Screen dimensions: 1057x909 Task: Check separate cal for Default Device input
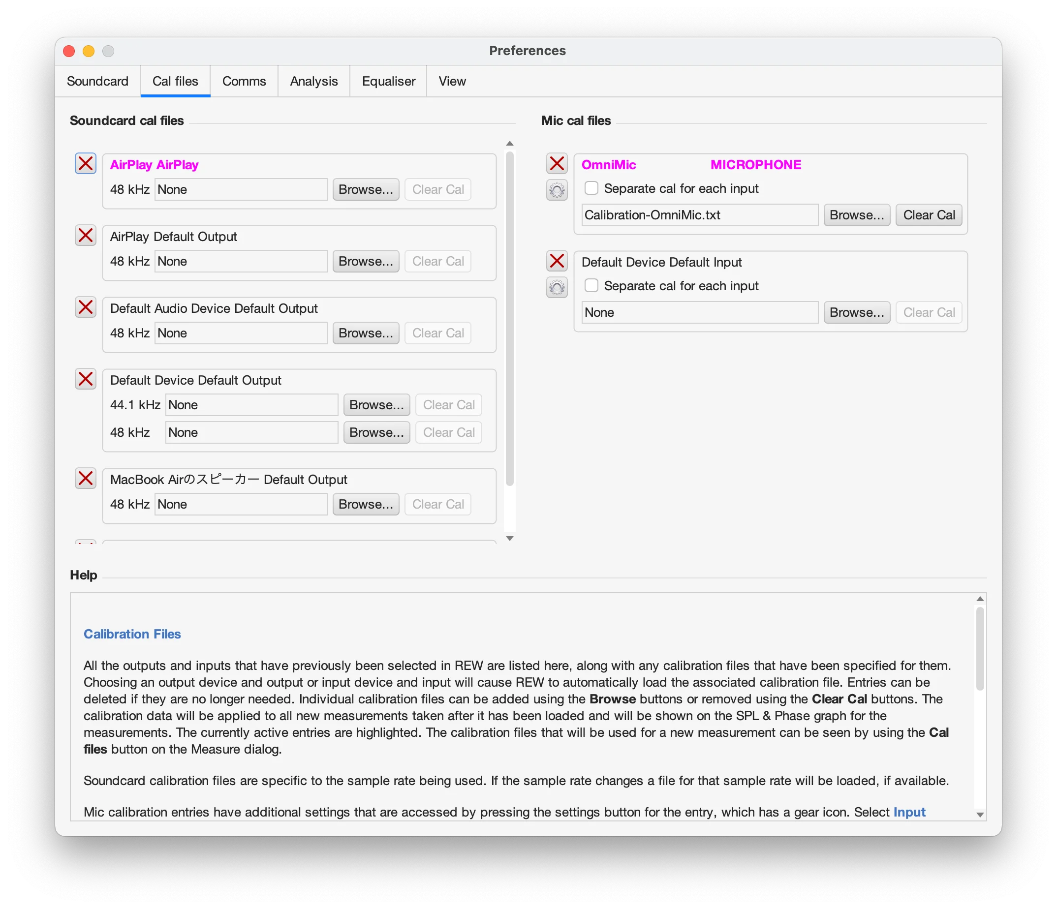point(591,285)
